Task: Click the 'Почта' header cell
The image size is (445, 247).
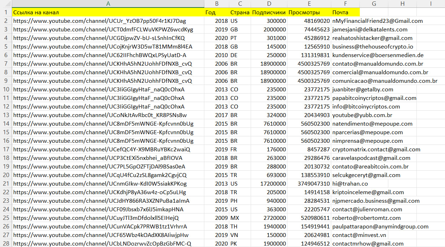Action: (345, 12)
